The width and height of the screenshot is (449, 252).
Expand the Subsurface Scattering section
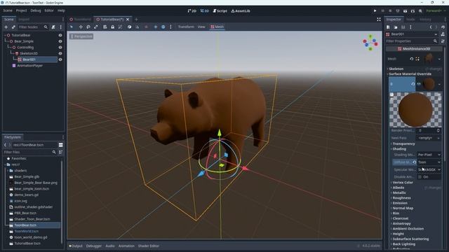click(x=410, y=239)
